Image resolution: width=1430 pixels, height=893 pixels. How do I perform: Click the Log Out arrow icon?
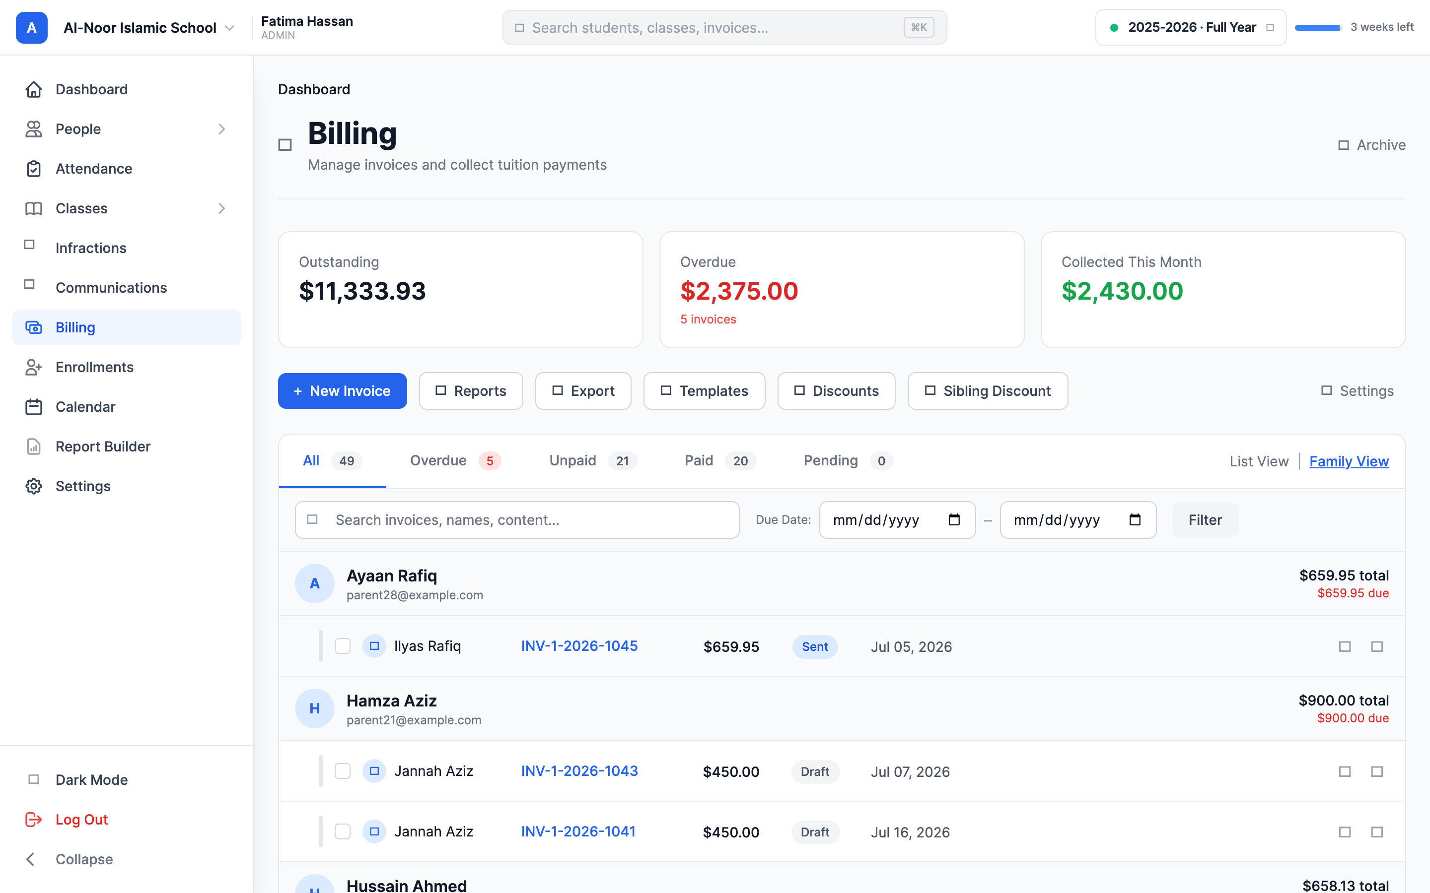click(34, 819)
